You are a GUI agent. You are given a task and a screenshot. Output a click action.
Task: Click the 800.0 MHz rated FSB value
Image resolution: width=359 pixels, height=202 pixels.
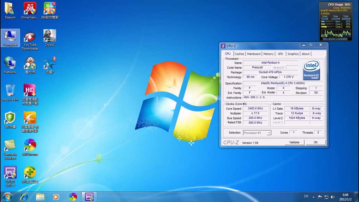[255, 123]
